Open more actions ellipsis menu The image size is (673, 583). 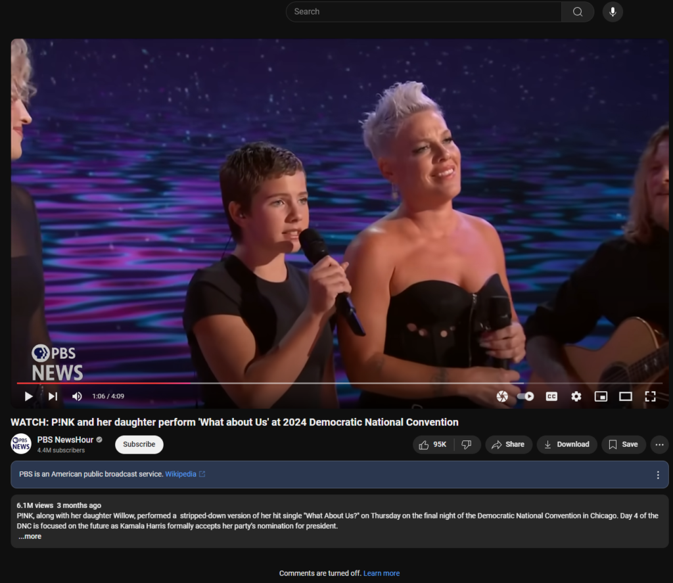tap(659, 444)
